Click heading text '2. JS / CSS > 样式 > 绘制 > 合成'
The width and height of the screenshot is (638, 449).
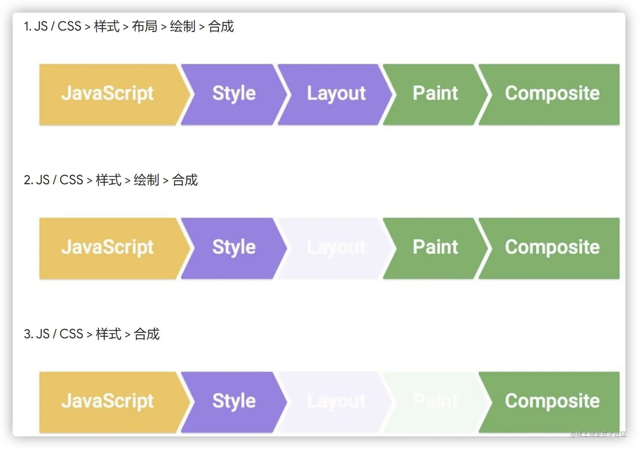111,180
